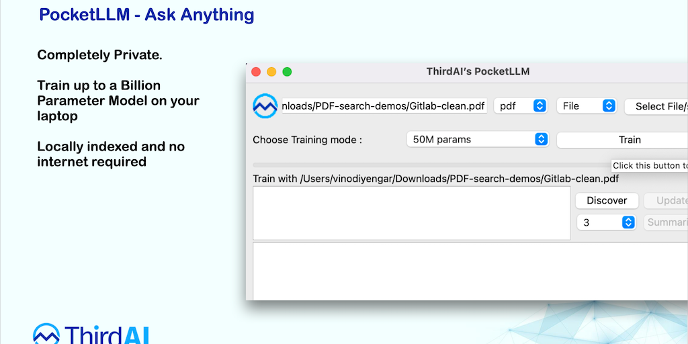Click the 'Click this button' tooltip
Viewport: 688px width, 344px height.
click(650, 165)
